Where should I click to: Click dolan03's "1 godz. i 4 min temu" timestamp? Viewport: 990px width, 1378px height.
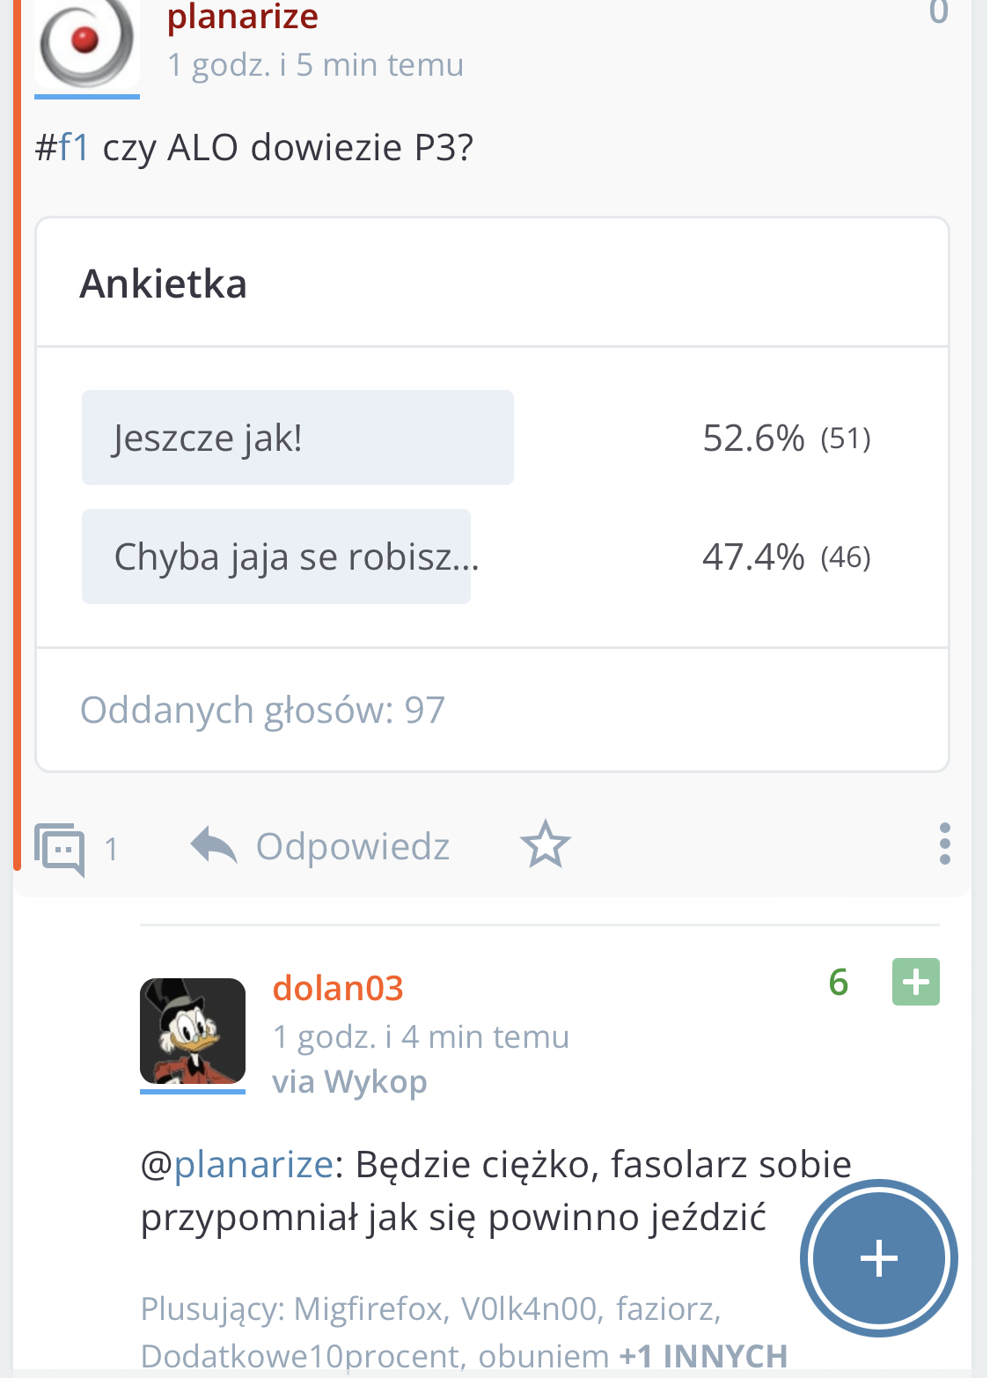[421, 1036]
